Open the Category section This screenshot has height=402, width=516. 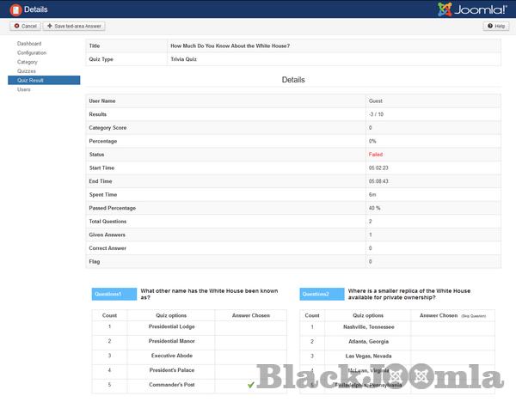point(28,62)
